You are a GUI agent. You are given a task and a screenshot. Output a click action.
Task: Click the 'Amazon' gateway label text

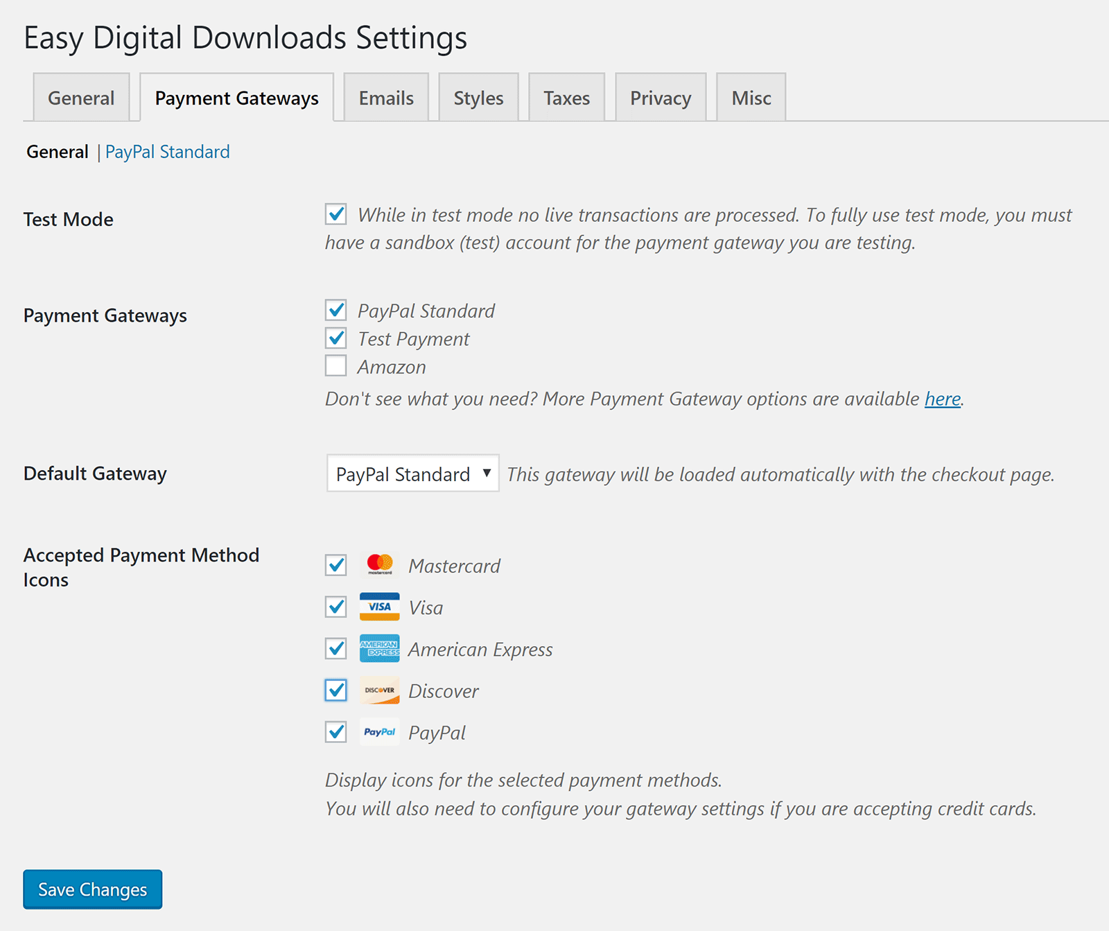(392, 367)
